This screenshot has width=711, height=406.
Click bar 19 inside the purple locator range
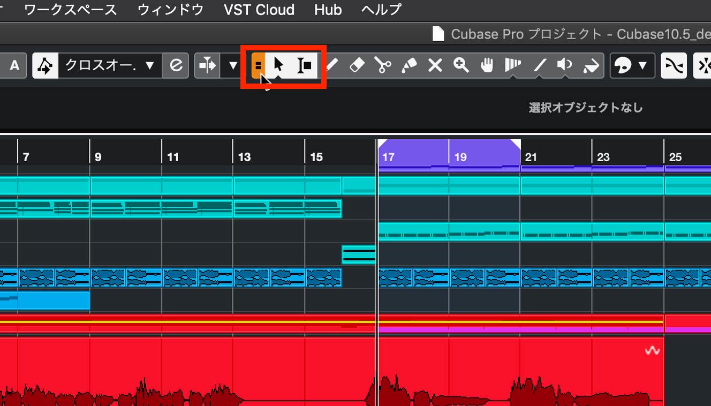tap(460, 157)
